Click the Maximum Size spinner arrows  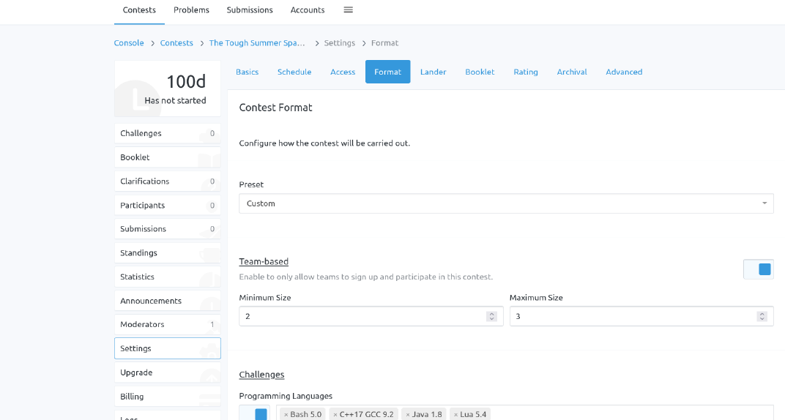(x=762, y=316)
